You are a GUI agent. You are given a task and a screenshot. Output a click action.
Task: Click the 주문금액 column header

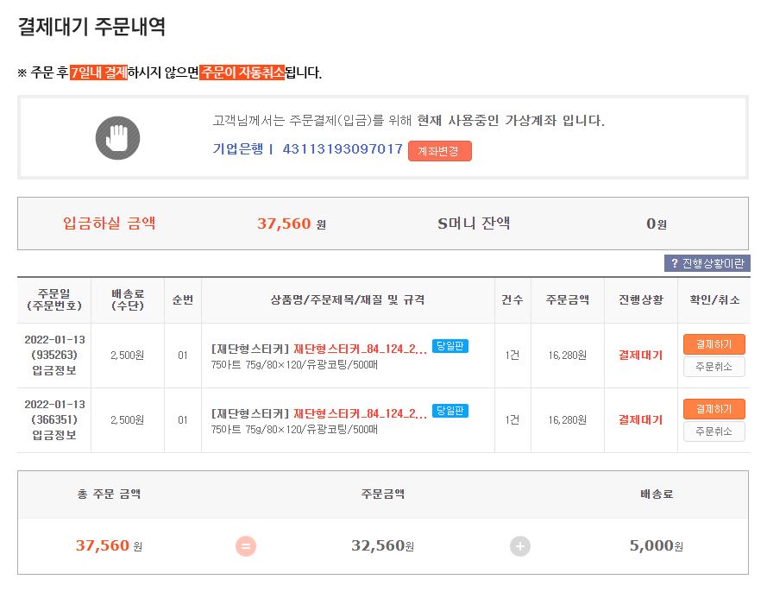coord(567,300)
